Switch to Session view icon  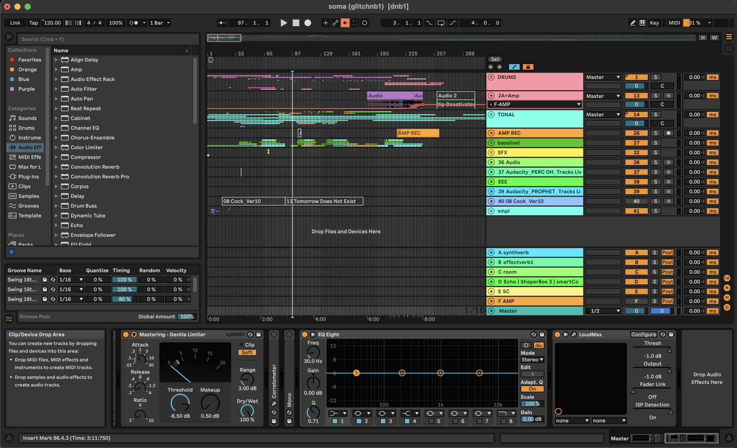click(x=729, y=48)
